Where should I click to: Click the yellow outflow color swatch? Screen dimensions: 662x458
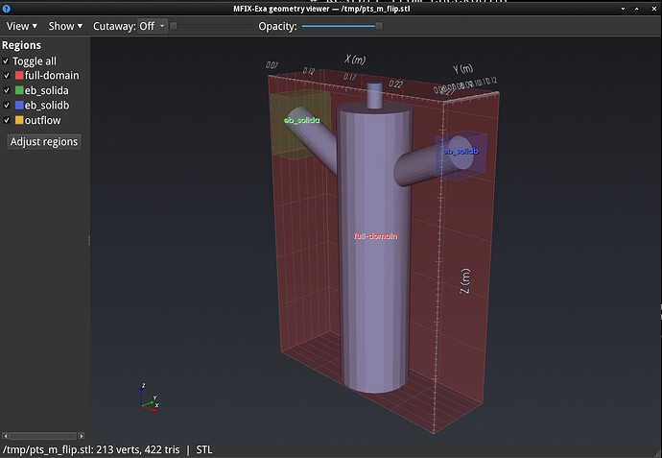[19, 120]
